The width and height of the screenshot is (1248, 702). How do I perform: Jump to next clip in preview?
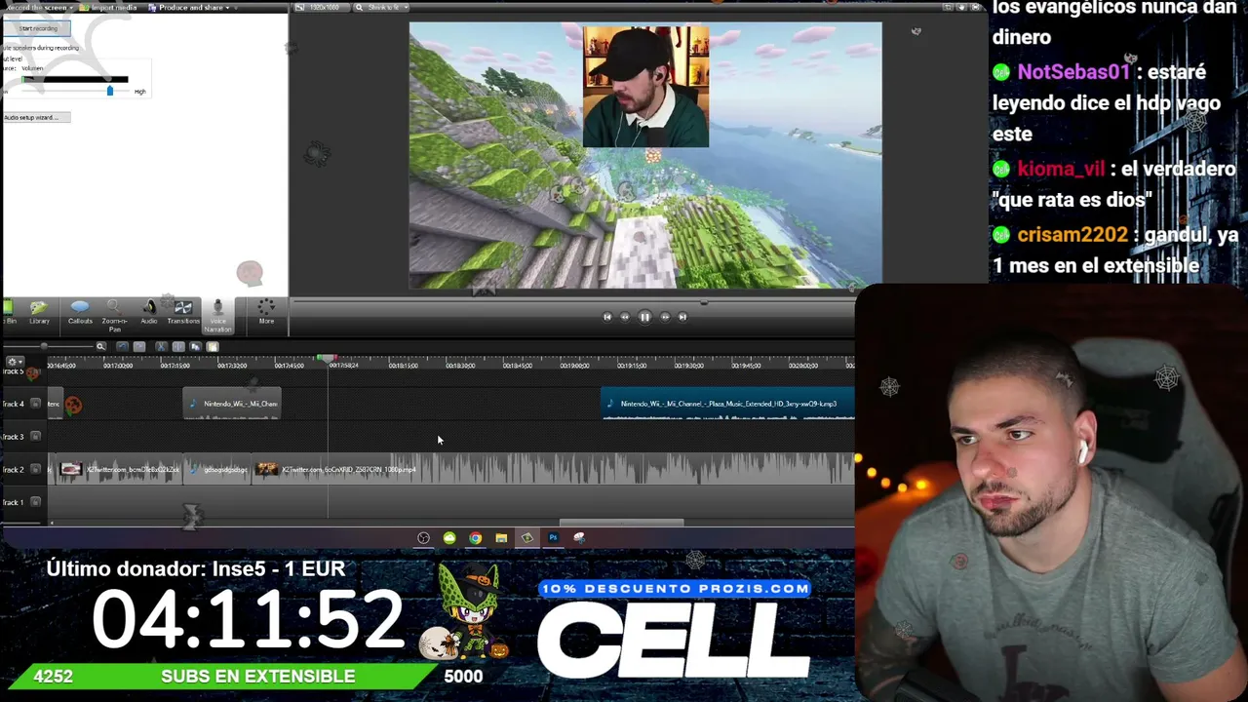pos(682,317)
